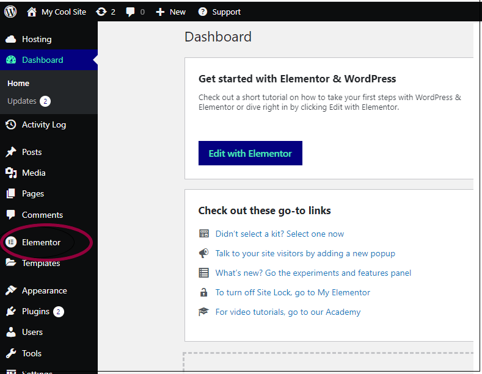This screenshot has height=374, width=482.
Task: Click the comments speech bubble in the top bar
Action: coord(130,12)
